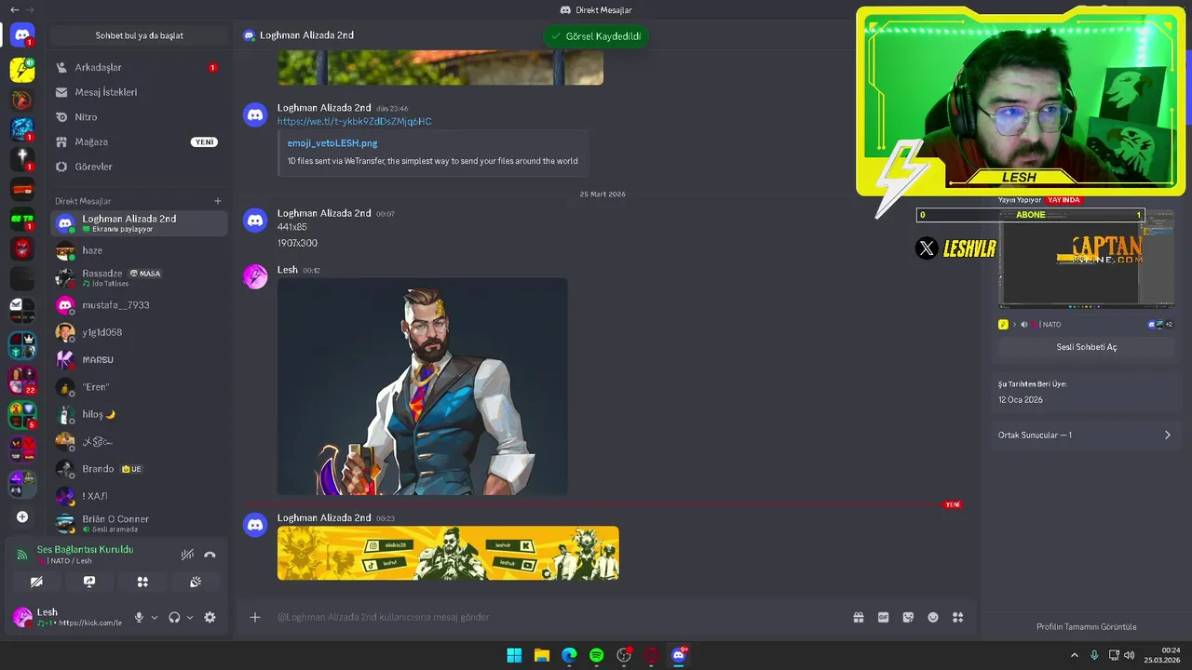Viewport: 1192px width, 670px height.
Task: Open Discord from the taskbar
Action: pyautogui.click(x=679, y=655)
